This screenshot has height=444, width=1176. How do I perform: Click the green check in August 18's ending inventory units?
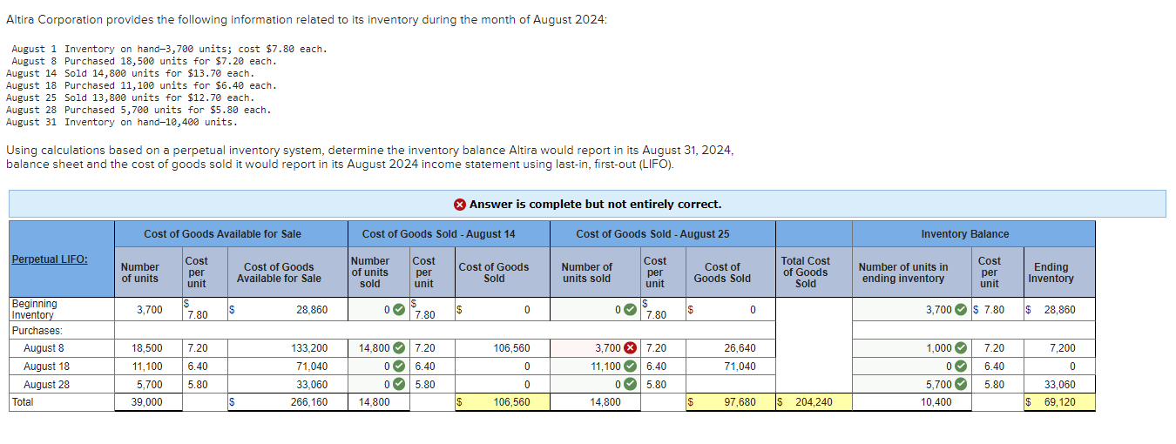tap(960, 367)
